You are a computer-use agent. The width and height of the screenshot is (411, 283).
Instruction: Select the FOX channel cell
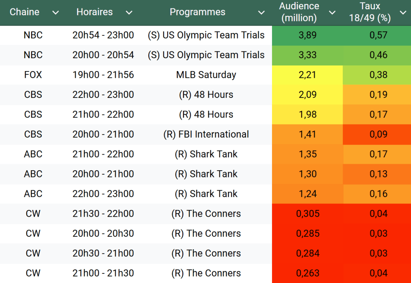click(x=33, y=75)
